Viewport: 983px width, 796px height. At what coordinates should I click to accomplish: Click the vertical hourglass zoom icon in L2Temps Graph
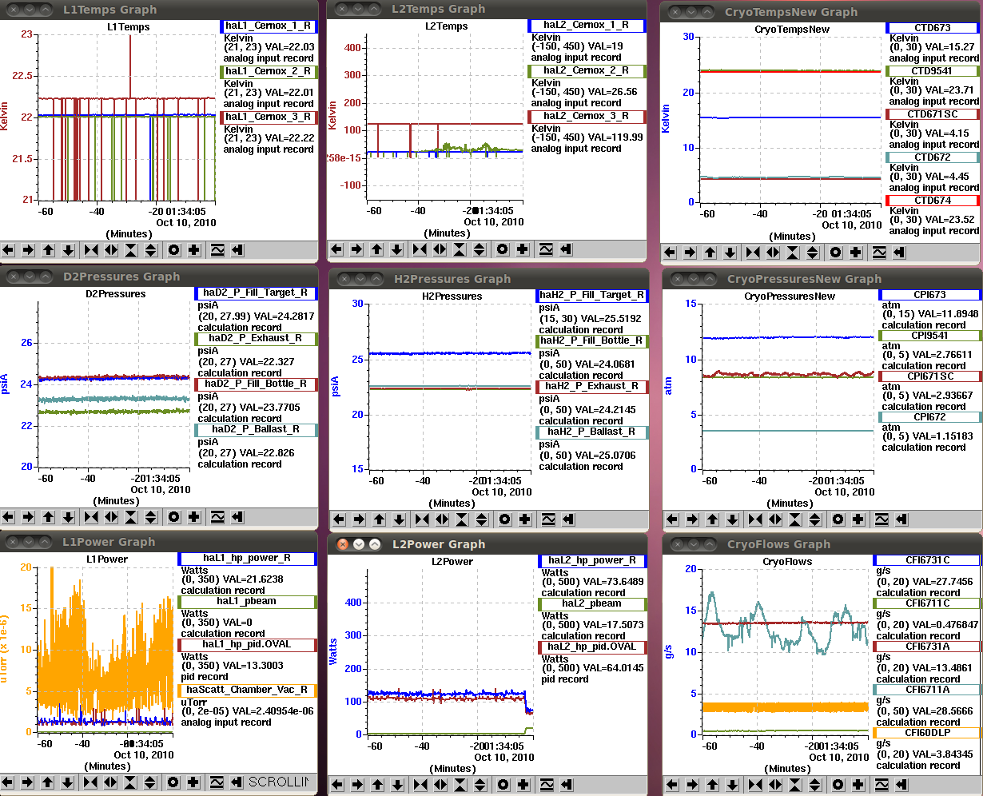point(460,249)
